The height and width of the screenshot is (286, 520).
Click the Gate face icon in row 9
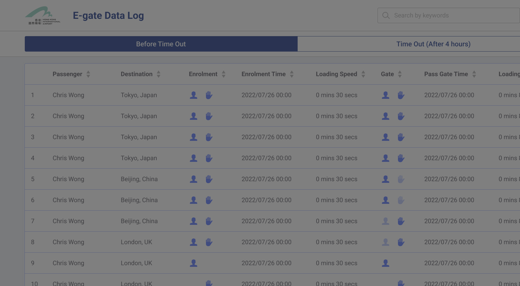coord(386,263)
